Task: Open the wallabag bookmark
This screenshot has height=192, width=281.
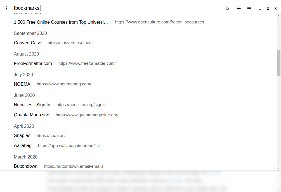Action: tap(23, 146)
